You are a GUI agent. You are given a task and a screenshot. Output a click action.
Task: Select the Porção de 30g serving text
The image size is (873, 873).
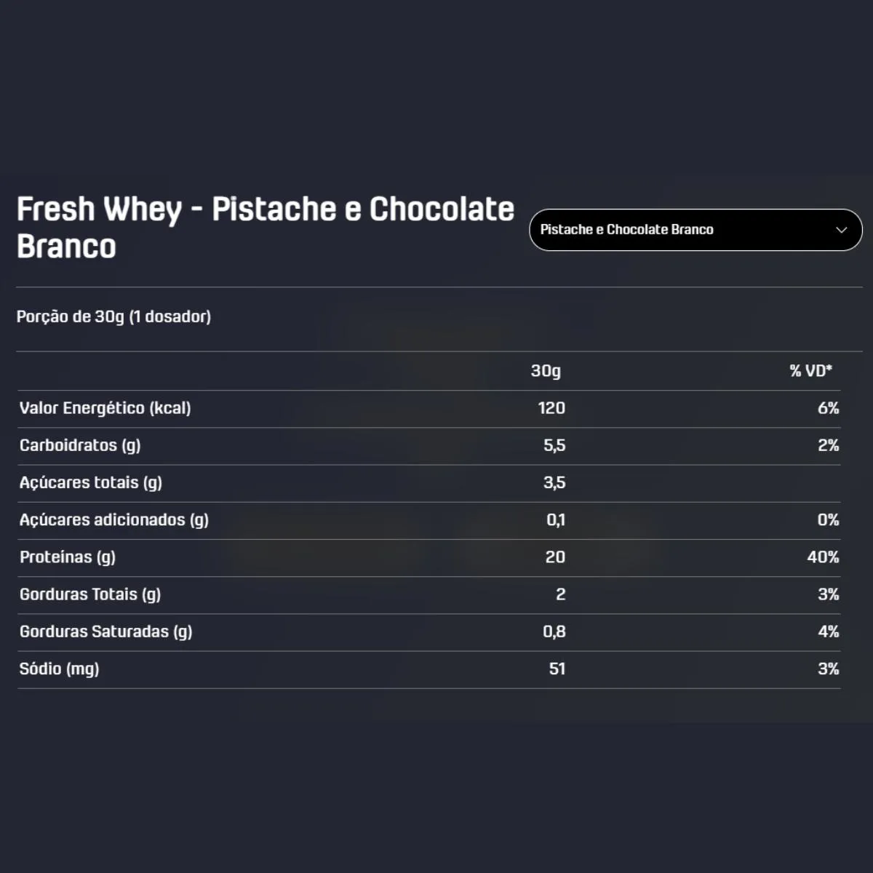[113, 316]
